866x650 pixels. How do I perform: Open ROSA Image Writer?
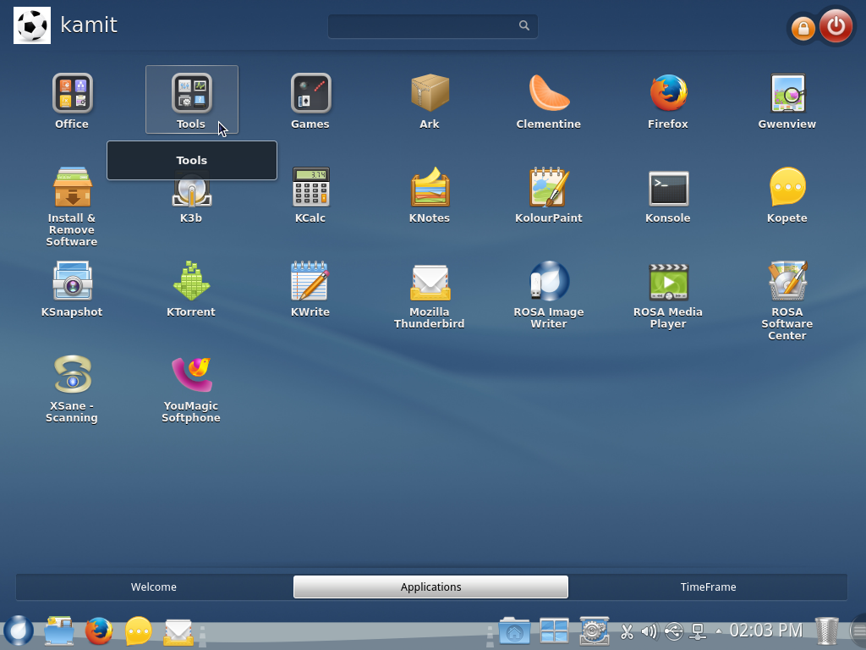(x=548, y=295)
